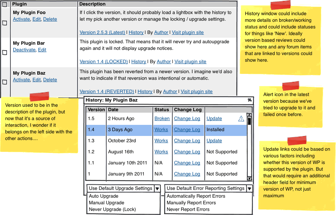Check the box for My Plugin Foo

pyautogui.click(x=4, y=23)
